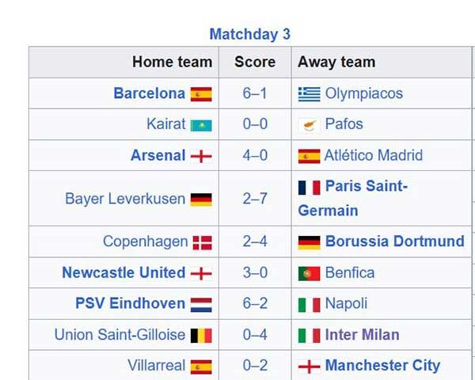This screenshot has width=475, height=380.
Task: Open the Newcastle United link
Action: tap(123, 272)
